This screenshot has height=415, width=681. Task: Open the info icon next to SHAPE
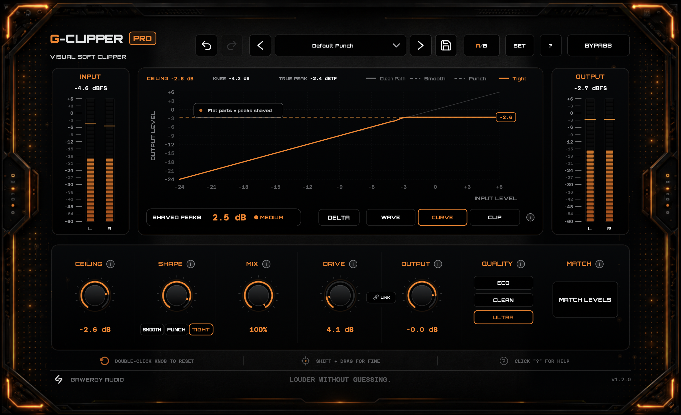(191, 264)
